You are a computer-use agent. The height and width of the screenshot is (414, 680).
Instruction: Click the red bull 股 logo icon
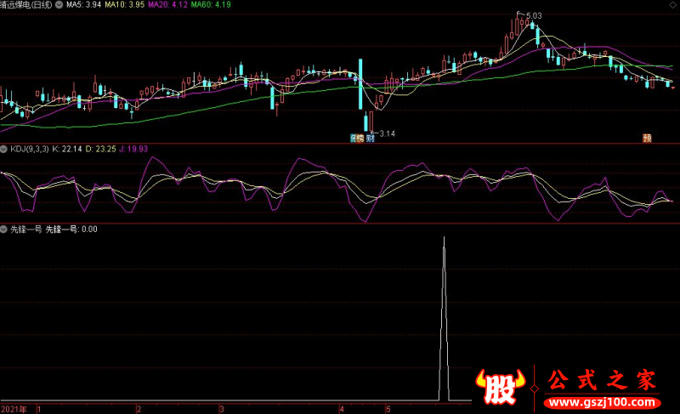click(500, 387)
